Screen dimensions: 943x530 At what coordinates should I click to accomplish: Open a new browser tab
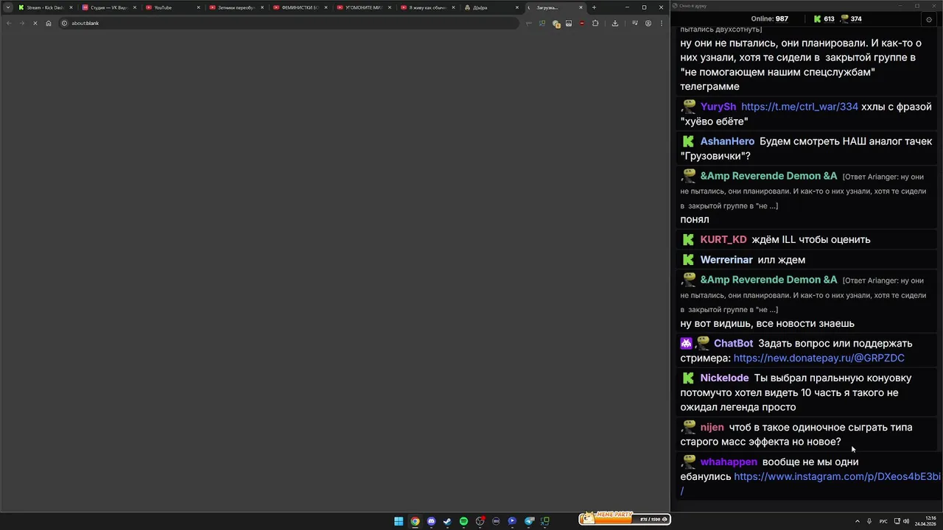[594, 7]
